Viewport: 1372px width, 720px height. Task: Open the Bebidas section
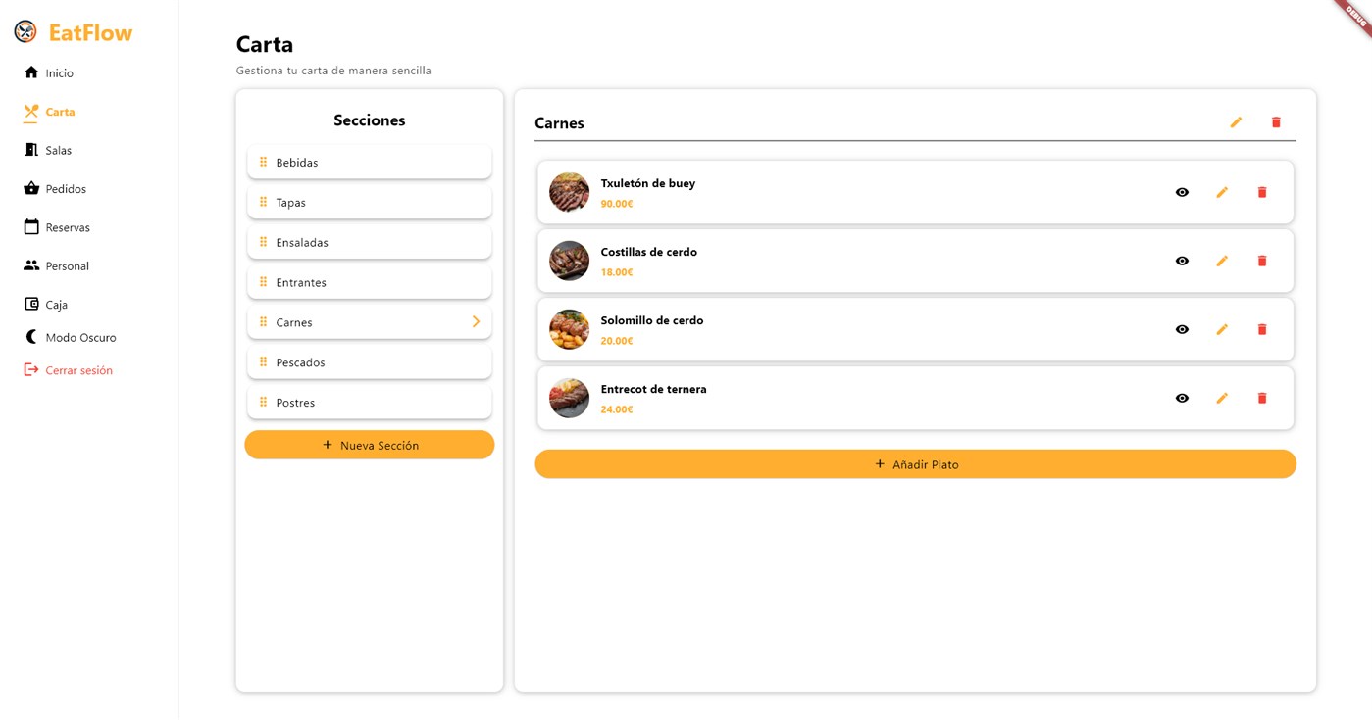pyautogui.click(x=370, y=163)
